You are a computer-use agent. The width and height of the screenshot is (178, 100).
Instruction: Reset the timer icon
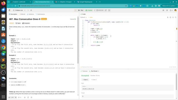coord(106,10)
